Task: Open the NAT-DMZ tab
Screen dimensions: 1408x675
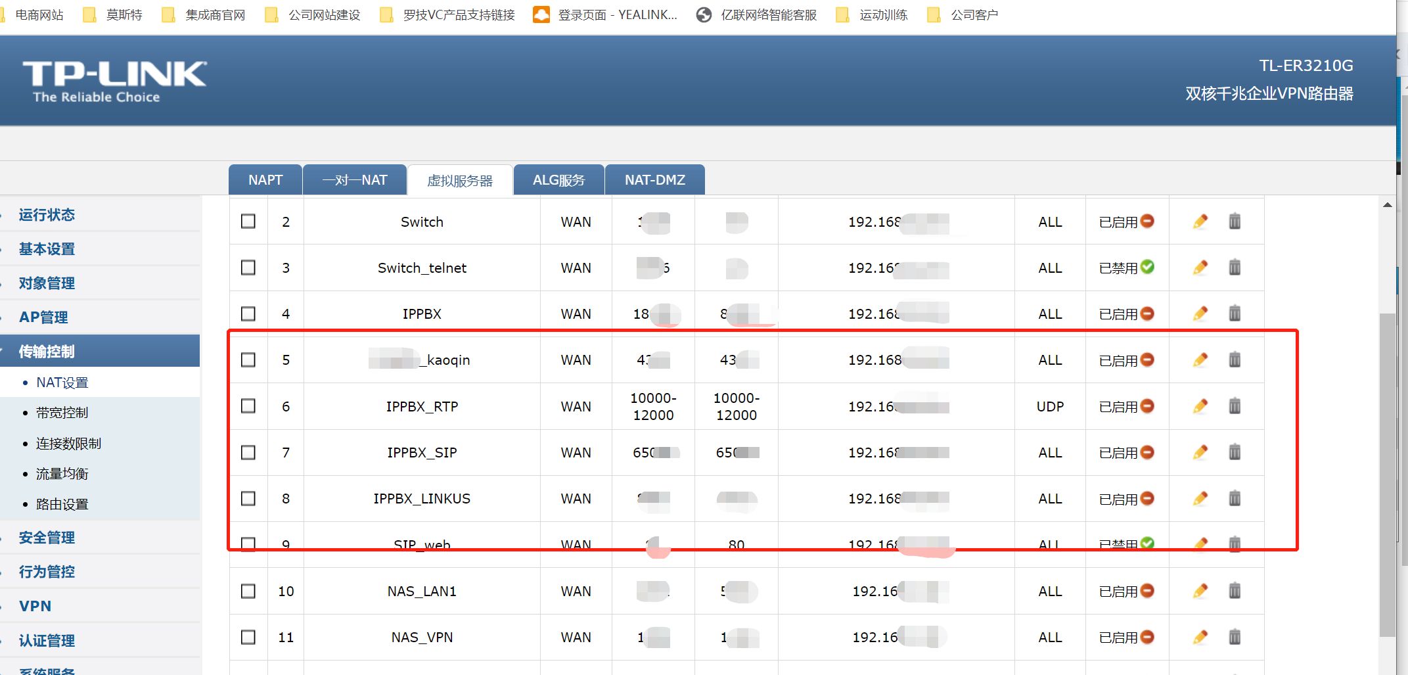Action: pyautogui.click(x=654, y=180)
